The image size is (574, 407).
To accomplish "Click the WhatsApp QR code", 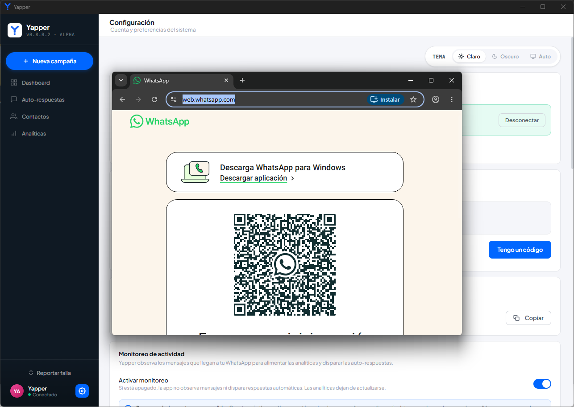I will point(285,265).
